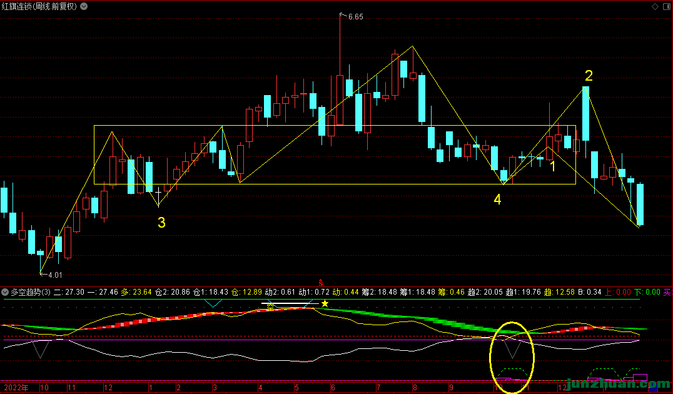Click the 上: 0.00 indicator value
Screen dimensions: 673x394
coord(617,292)
